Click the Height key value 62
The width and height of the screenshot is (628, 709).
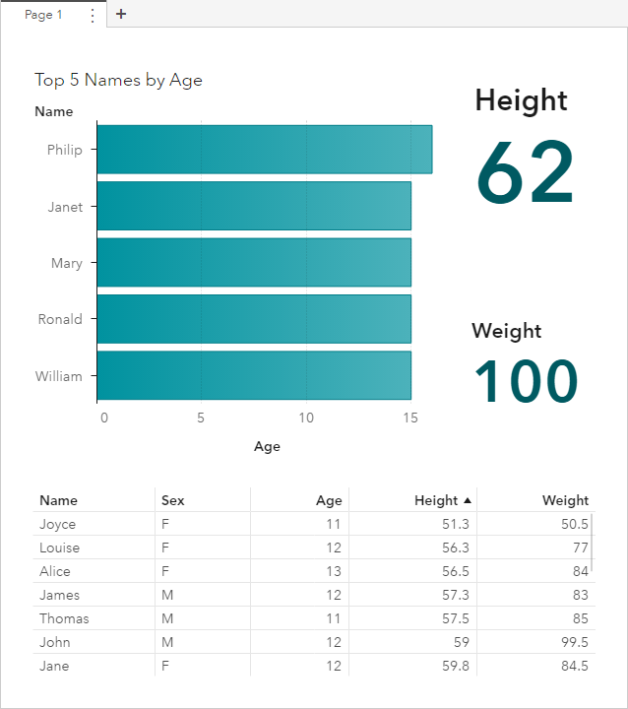point(525,173)
